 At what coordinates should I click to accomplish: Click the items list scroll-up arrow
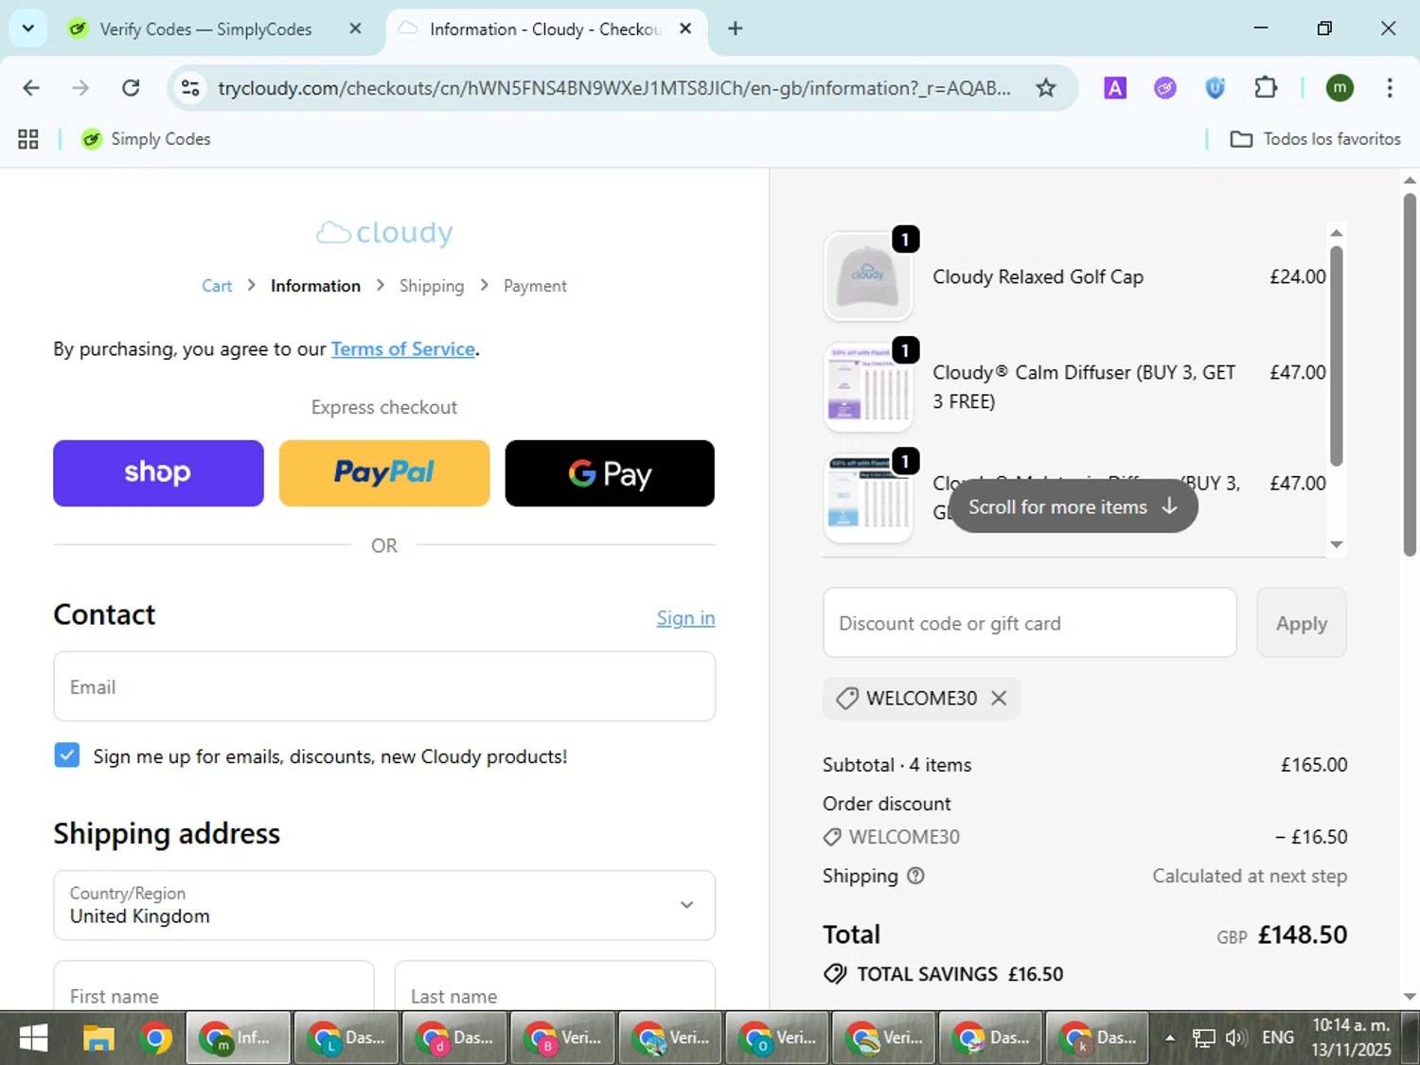tap(1337, 233)
